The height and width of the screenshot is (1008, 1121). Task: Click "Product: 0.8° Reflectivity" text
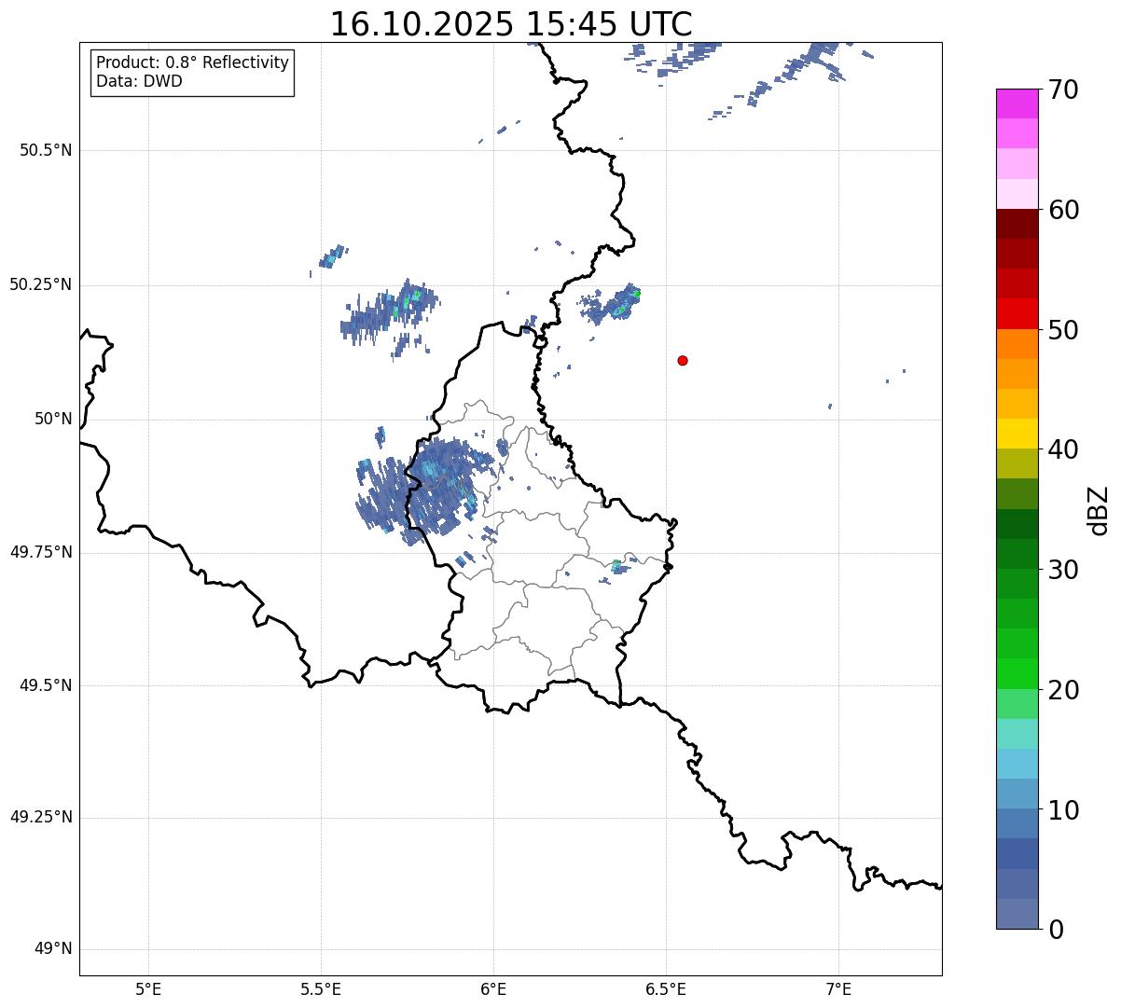(x=193, y=62)
